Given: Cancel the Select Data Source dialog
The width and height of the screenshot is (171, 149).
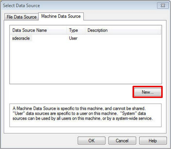Looking at the screenshot, I should click(122, 141).
